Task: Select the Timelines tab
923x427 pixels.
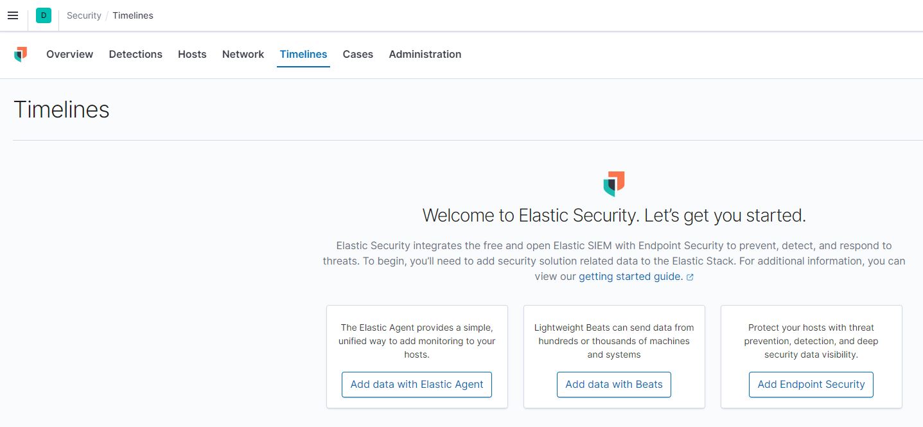Action: click(303, 55)
